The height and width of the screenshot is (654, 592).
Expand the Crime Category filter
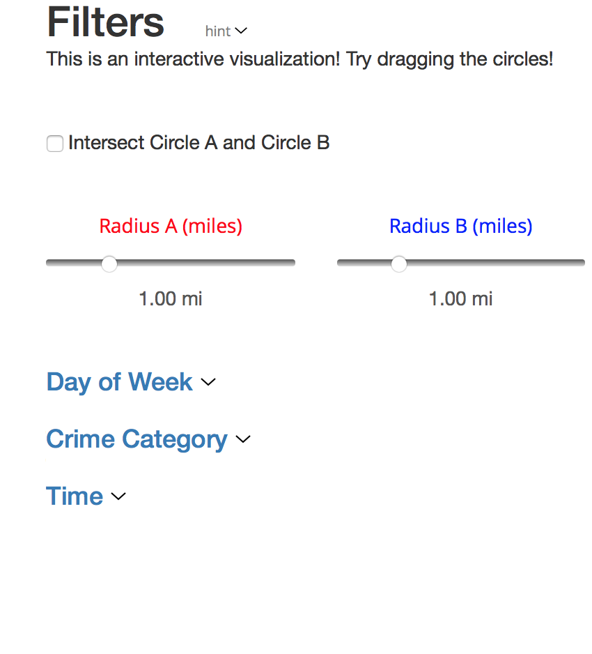(137, 439)
